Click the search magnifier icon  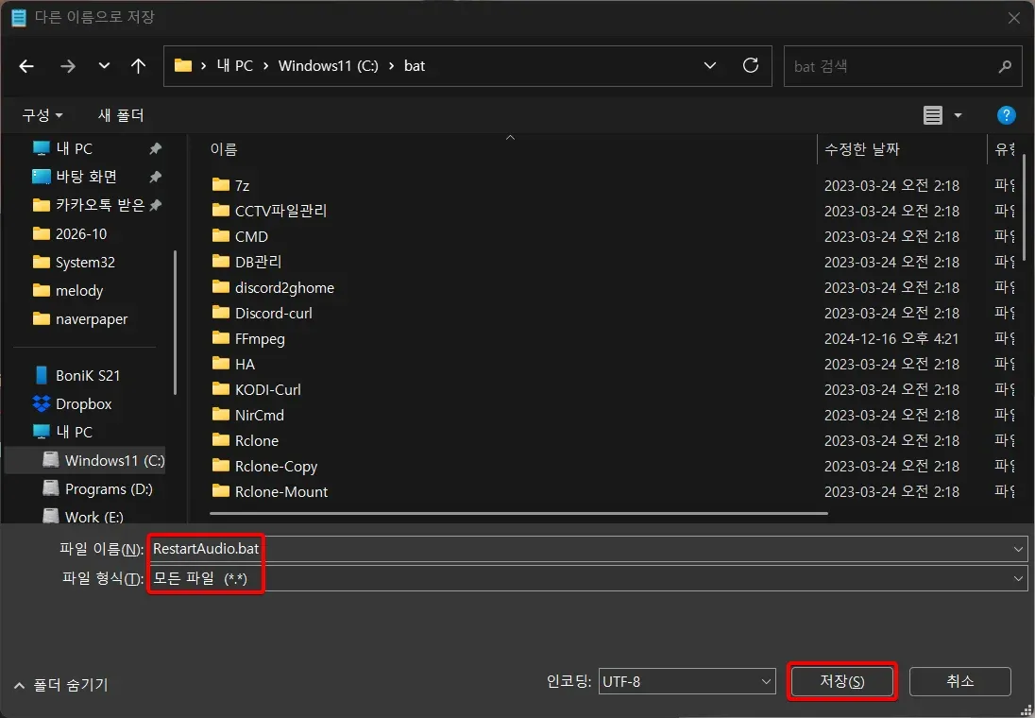pos(1005,66)
